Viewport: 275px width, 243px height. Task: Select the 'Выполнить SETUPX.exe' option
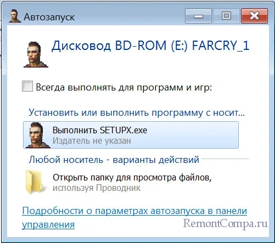coord(131,135)
